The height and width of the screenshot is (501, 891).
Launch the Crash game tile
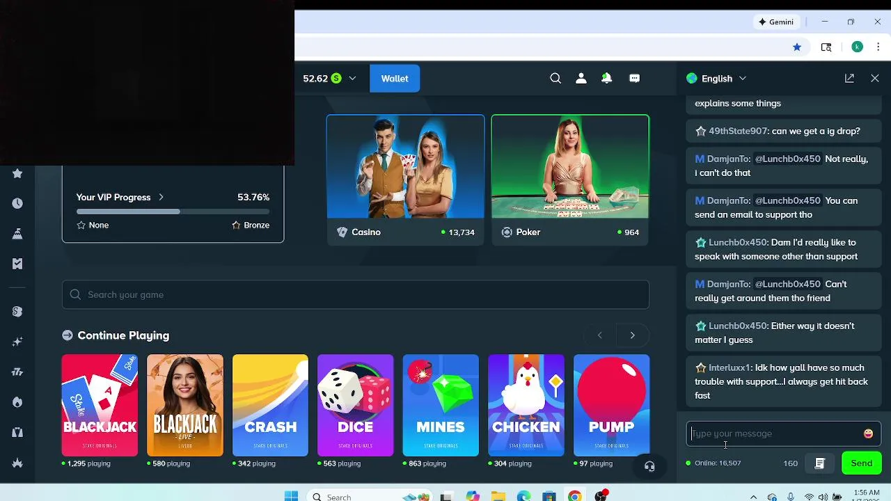(270, 406)
